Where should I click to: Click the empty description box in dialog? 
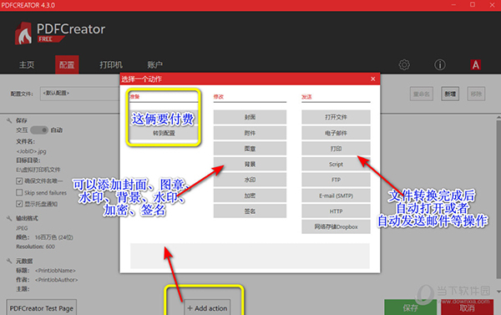point(250,256)
